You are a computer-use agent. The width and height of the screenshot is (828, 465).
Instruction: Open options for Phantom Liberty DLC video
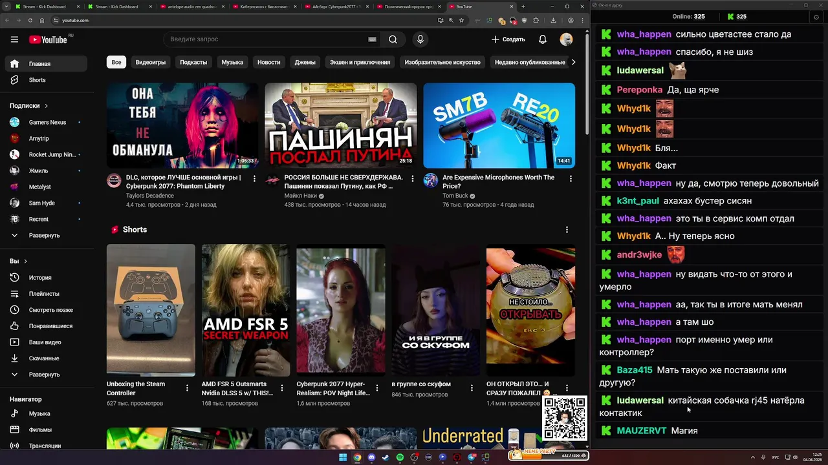(254, 179)
